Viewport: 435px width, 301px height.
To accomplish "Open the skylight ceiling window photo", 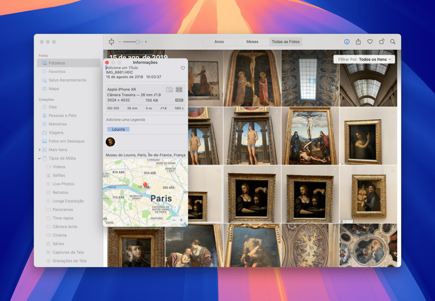I will 310,78.
